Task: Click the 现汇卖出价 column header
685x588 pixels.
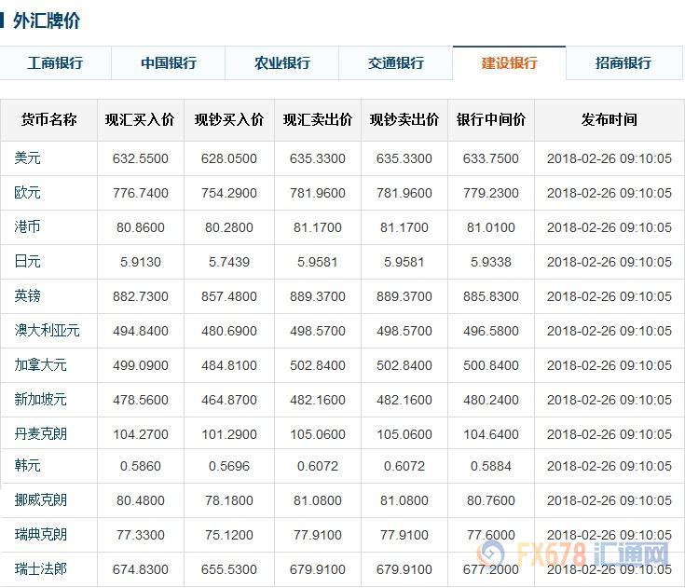Action: click(318, 119)
